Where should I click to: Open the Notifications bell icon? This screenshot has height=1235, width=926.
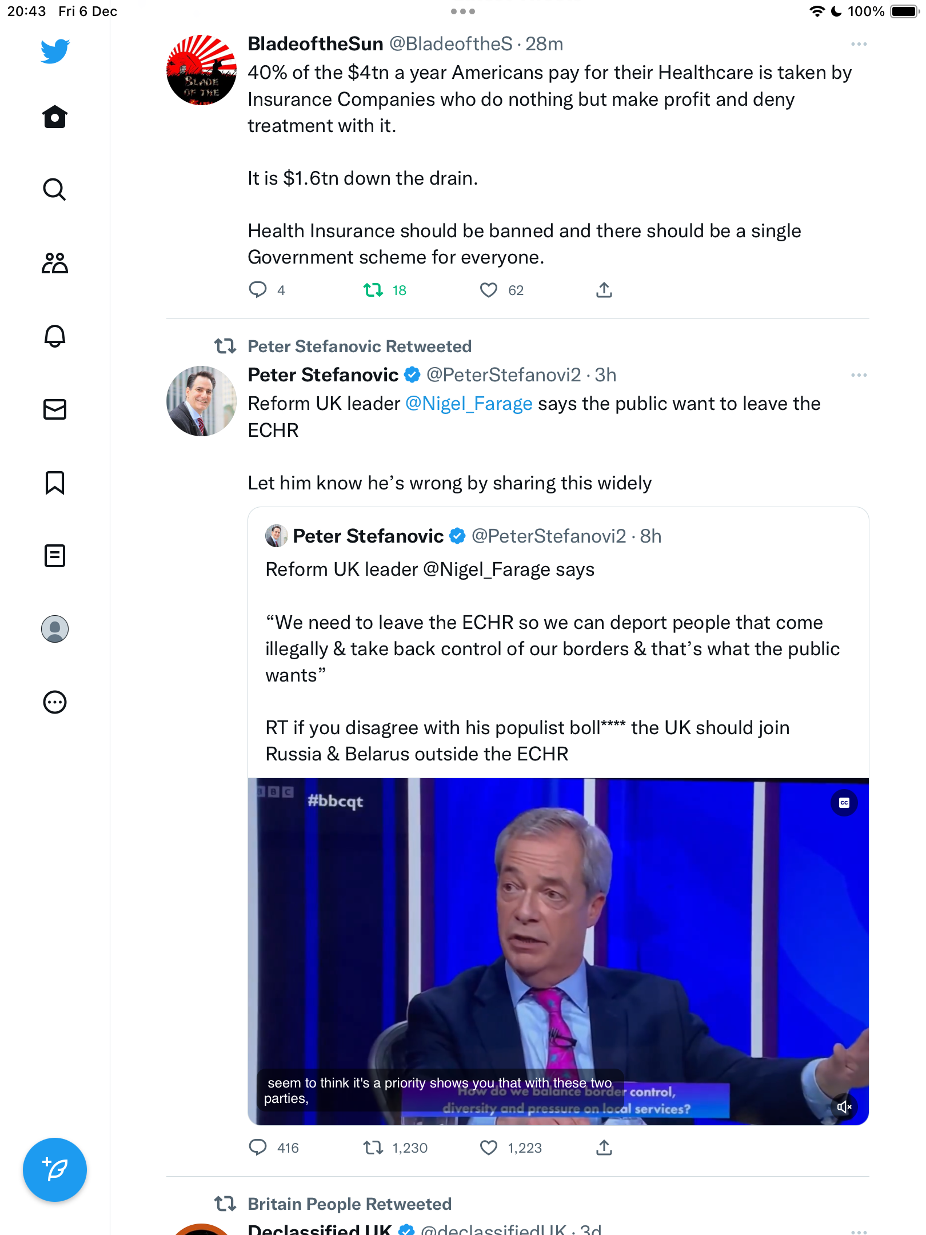[55, 336]
